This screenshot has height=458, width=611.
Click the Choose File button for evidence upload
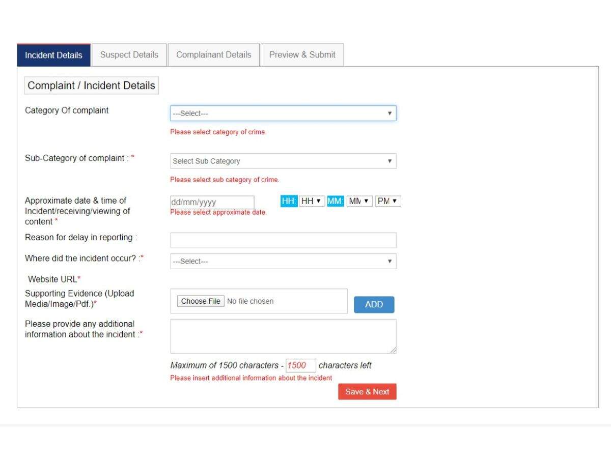coord(201,301)
